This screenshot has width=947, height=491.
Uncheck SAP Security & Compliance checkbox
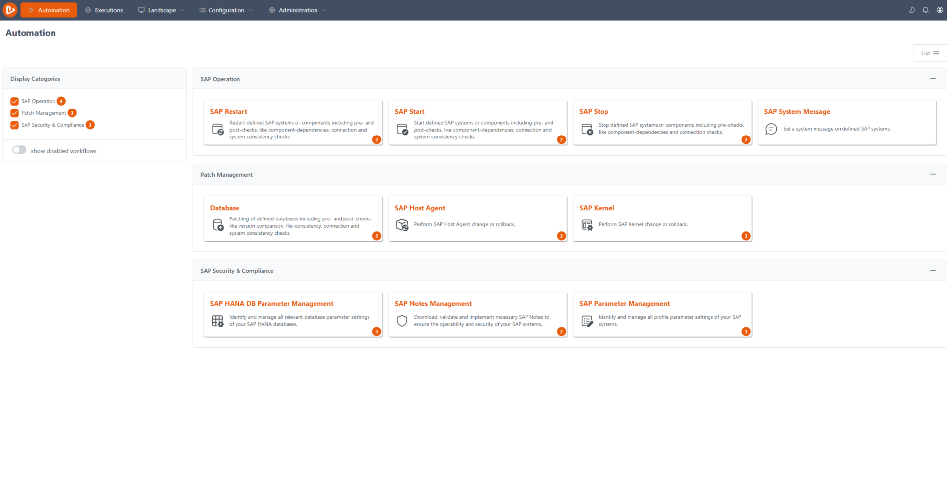pyautogui.click(x=14, y=125)
